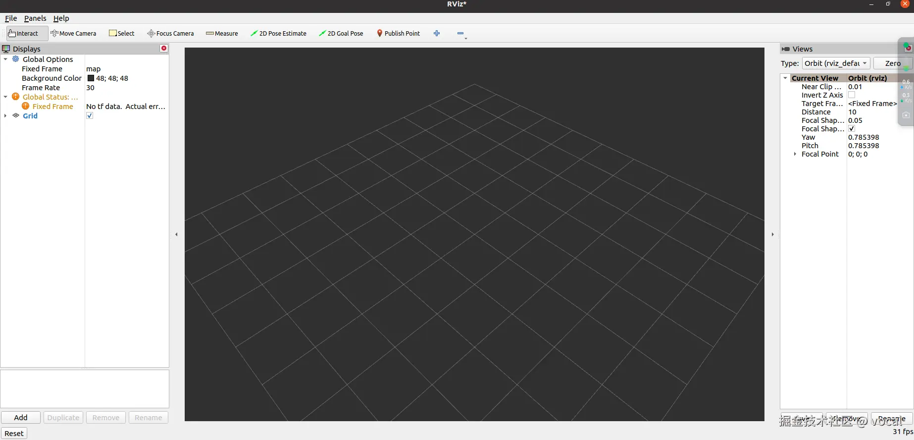Select the 2D Goal Pose tool

coord(341,33)
